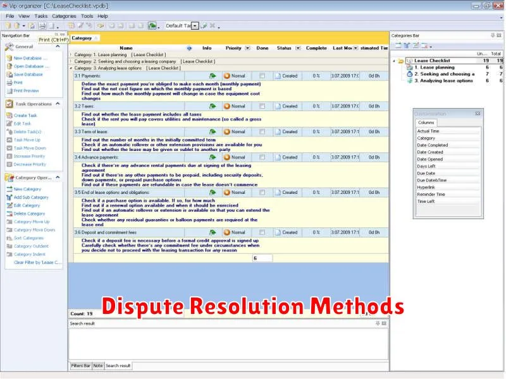The width and height of the screenshot is (506, 379).
Task: Pin the Search result panel
Action: click(378, 323)
